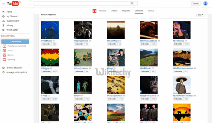Click the Manage subscriptions gear icon
The height and width of the screenshot is (123, 212).
pos(4,72)
